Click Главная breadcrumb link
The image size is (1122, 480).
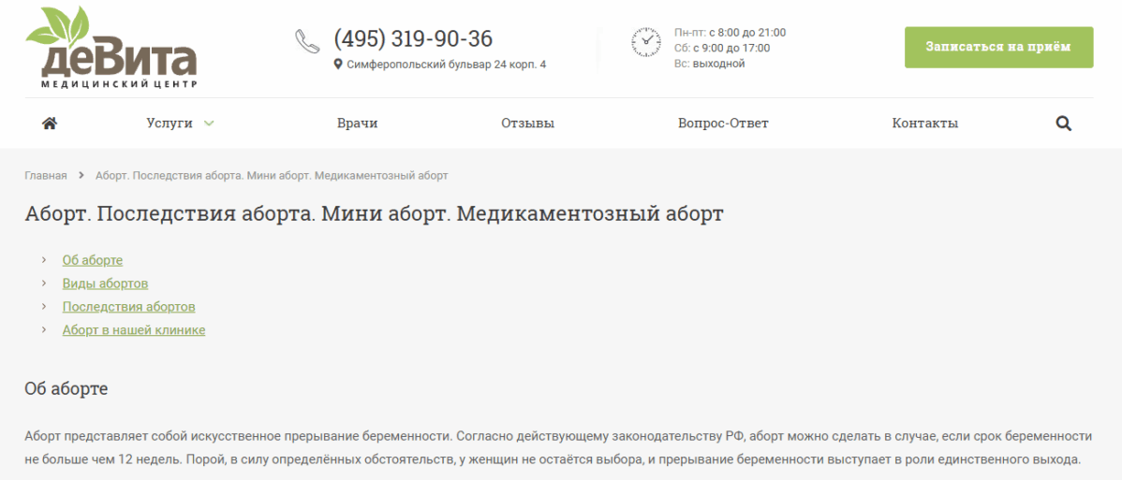pos(46,175)
